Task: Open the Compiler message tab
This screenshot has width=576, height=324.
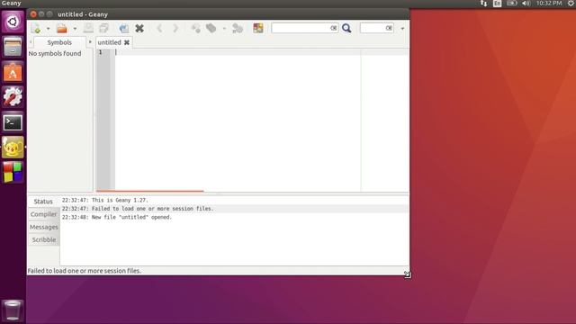Action: pos(43,214)
